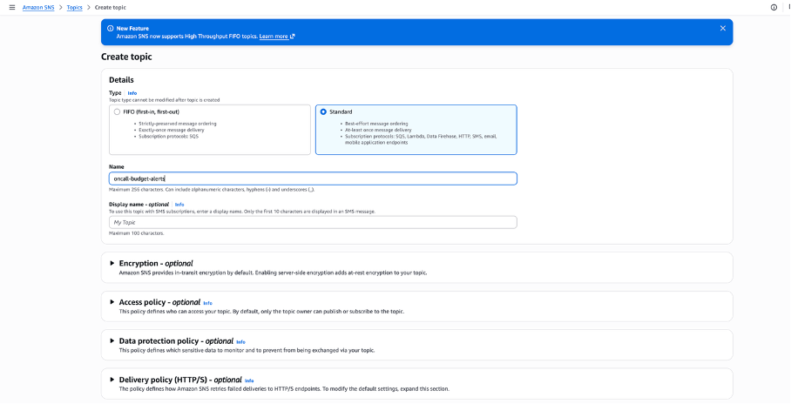Open the hamburger navigation menu

[11, 7]
